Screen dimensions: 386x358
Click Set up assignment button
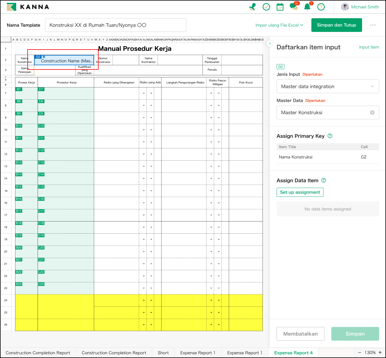300,192
